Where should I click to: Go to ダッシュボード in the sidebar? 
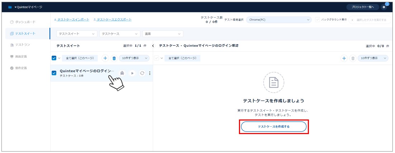click(25, 22)
